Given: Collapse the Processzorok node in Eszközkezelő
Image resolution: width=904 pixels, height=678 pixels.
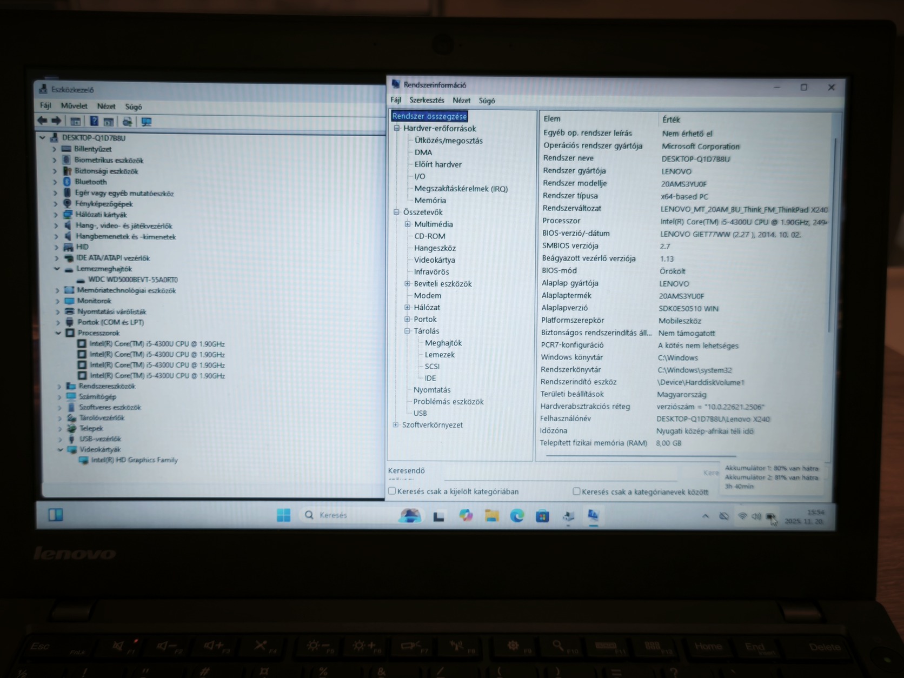Looking at the screenshot, I should tap(58, 333).
